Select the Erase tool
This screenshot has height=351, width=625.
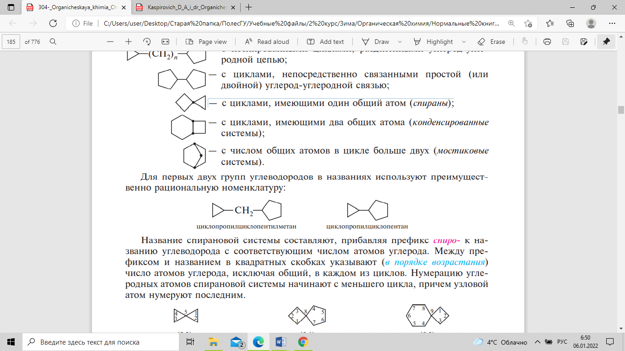coord(491,42)
